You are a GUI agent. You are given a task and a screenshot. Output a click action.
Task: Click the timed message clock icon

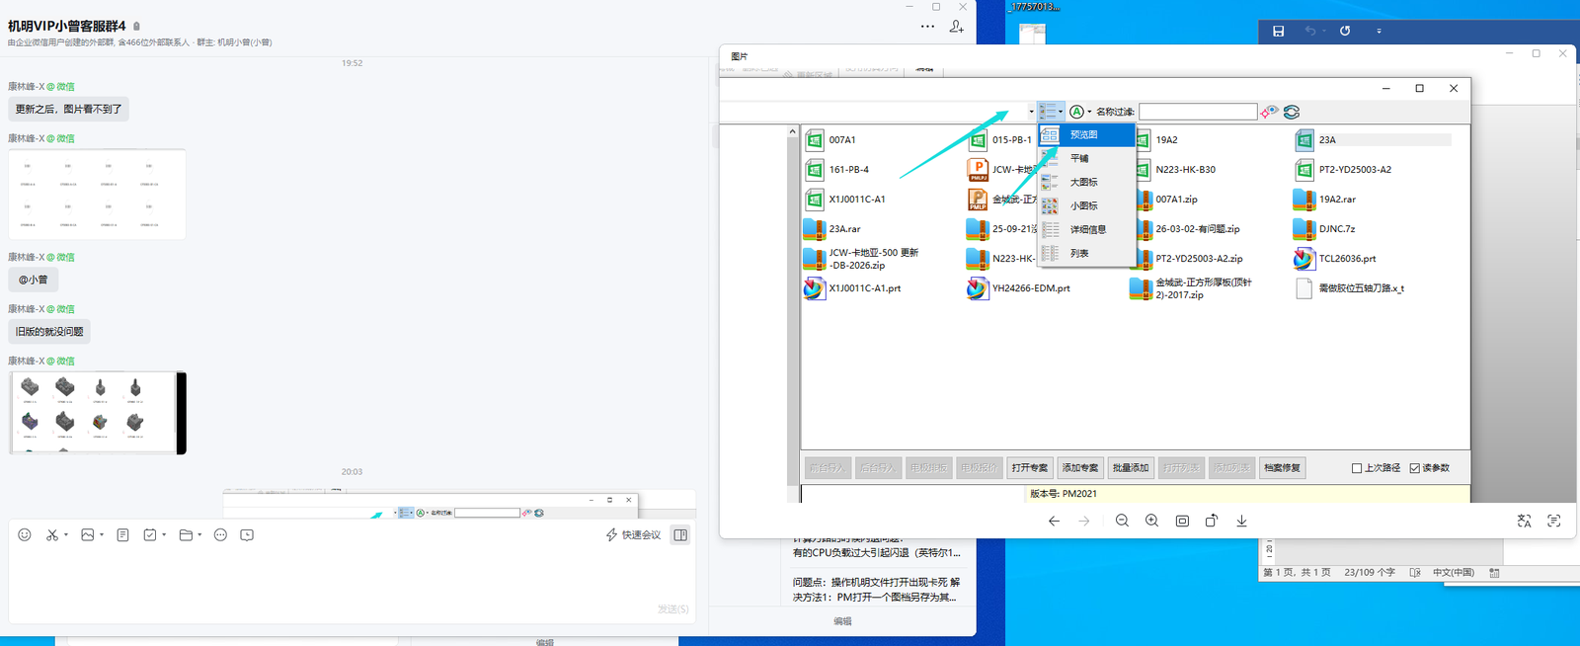coord(247,534)
